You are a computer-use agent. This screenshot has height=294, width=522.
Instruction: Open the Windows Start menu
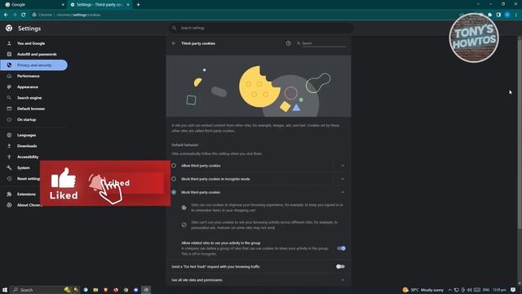[x=5, y=290]
